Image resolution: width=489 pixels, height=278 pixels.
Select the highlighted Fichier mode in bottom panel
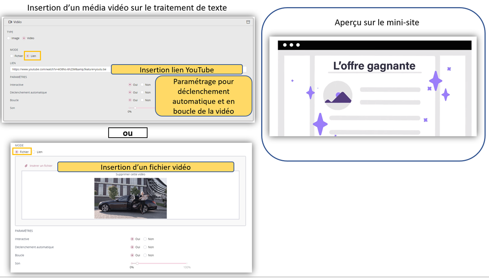(x=17, y=152)
